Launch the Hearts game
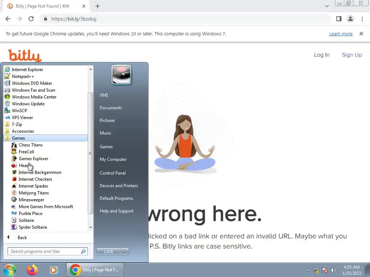 (23, 165)
